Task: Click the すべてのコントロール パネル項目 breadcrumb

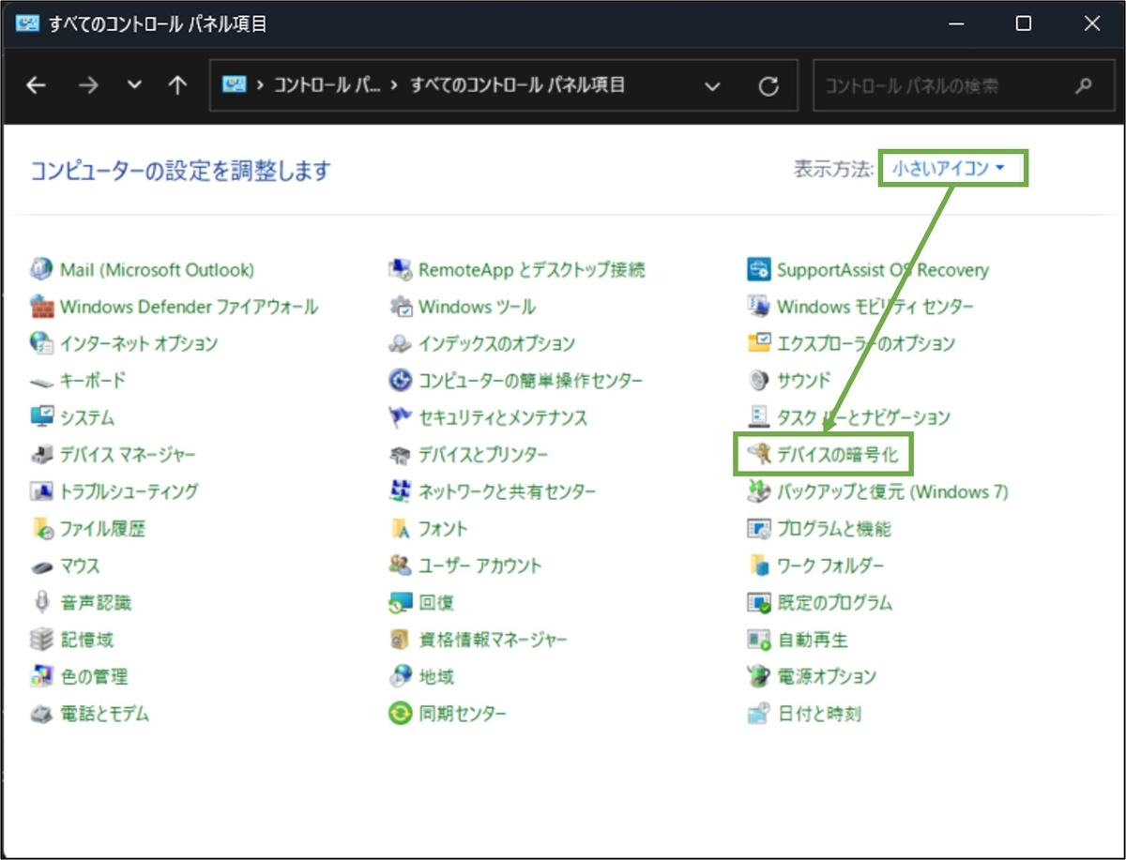Action: pyautogui.click(x=517, y=85)
